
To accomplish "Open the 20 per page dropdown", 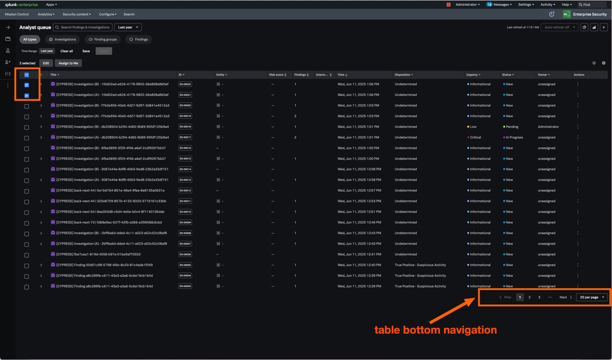I will tap(592, 297).
